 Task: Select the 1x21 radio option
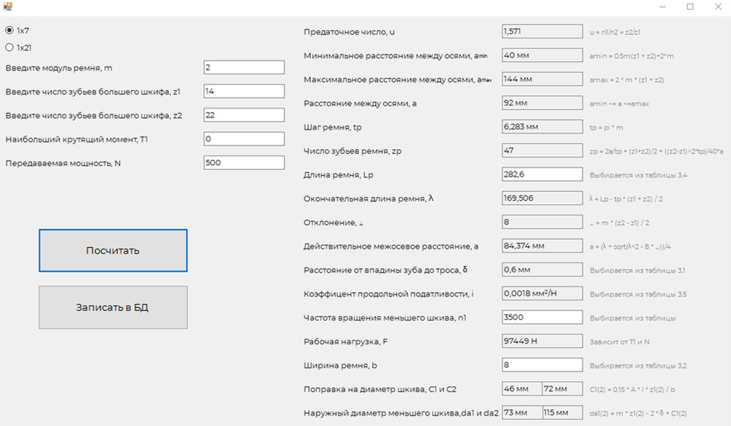click(x=18, y=47)
